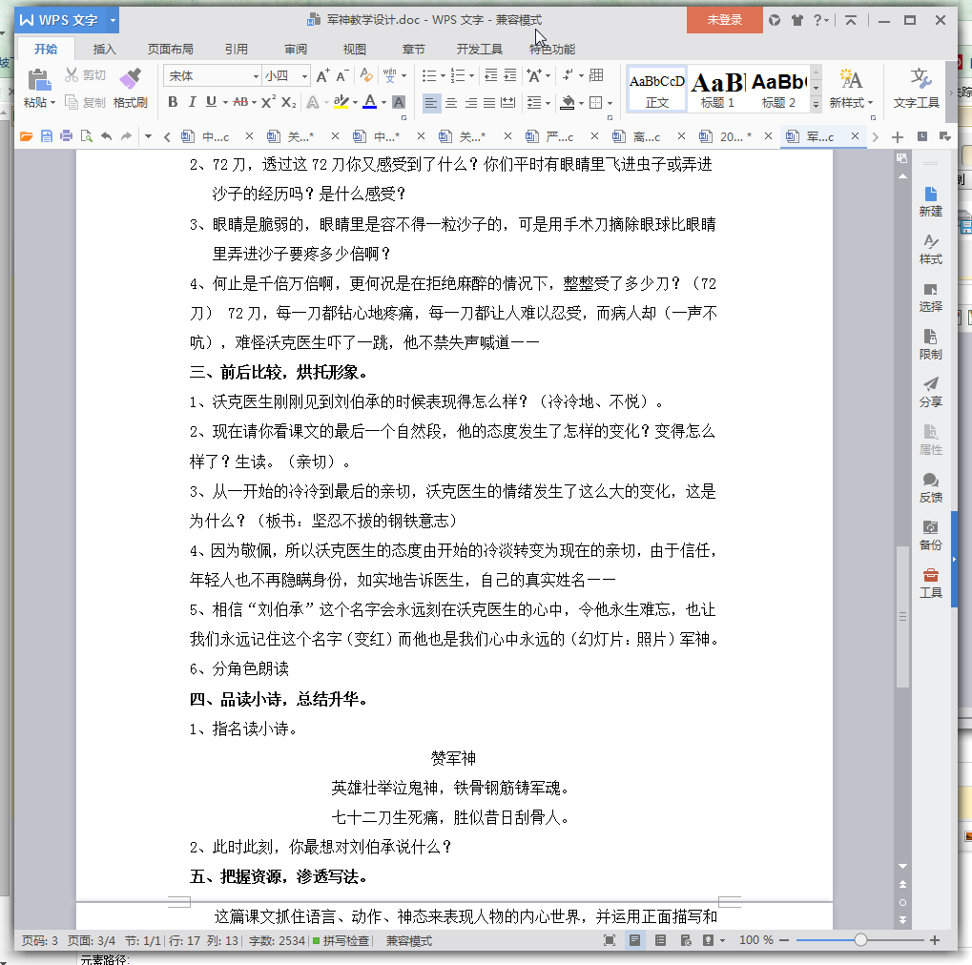Click the print icon in quick toolbar
Screen dimensions: 972x965
pyautogui.click(x=67, y=136)
